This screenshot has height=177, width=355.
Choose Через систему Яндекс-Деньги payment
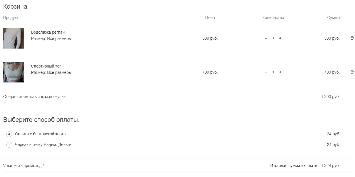click(x=9, y=145)
